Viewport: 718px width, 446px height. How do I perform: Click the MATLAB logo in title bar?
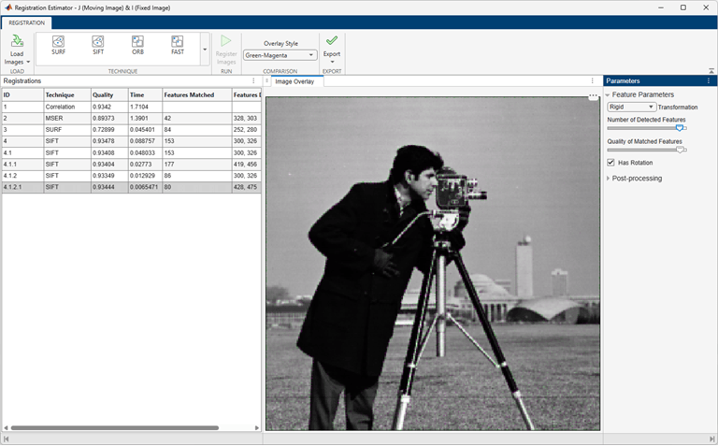[x=8, y=7]
